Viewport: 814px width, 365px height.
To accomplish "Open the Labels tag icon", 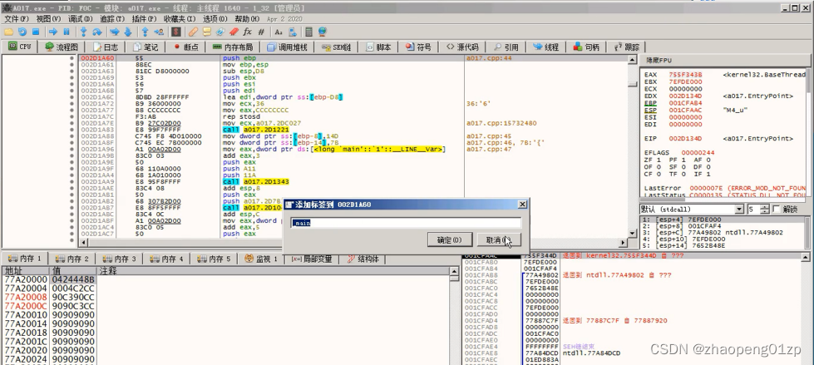I will (220, 32).
